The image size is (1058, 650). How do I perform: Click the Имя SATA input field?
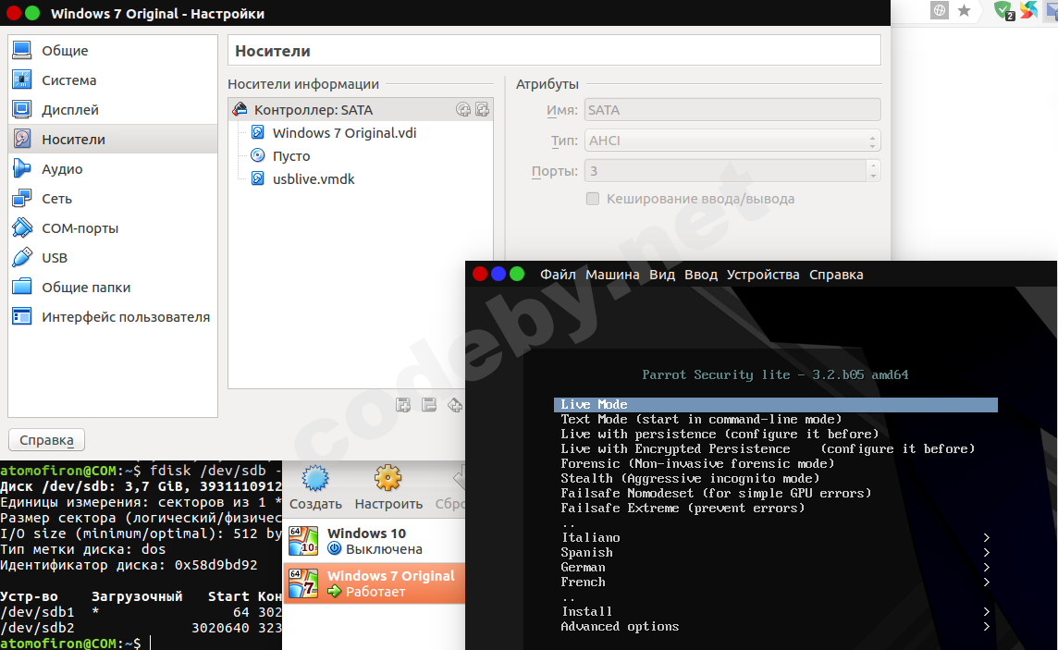tap(732, 110)
